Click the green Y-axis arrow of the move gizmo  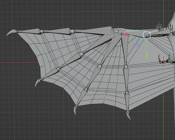(147, 56)
